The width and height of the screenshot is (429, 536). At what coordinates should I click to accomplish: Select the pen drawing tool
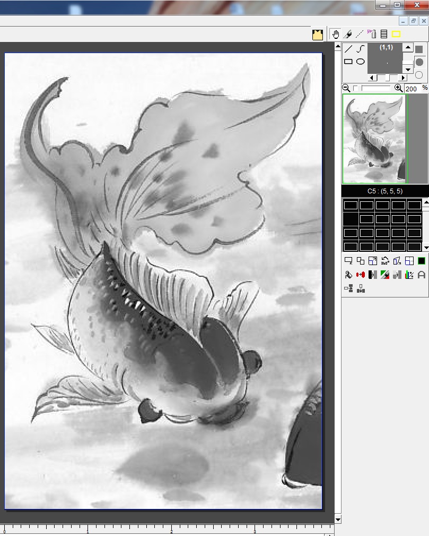348,34
